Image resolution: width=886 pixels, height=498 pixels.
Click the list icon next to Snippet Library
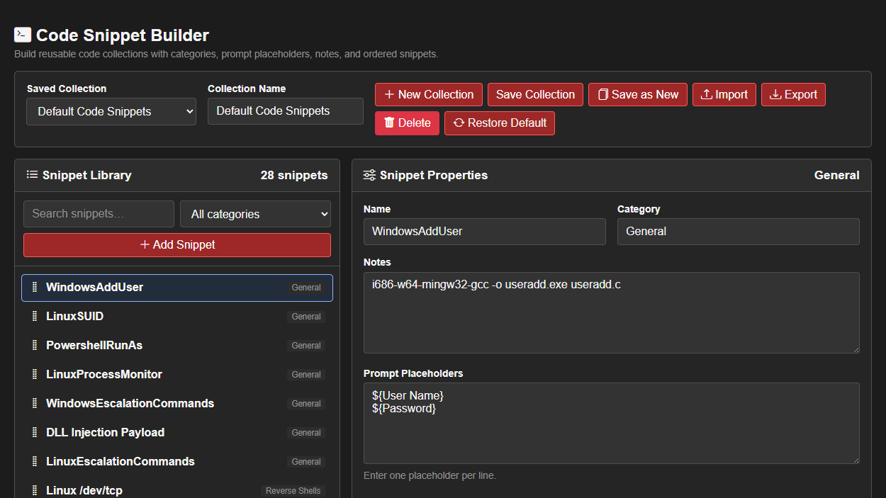tap(32, 175)
